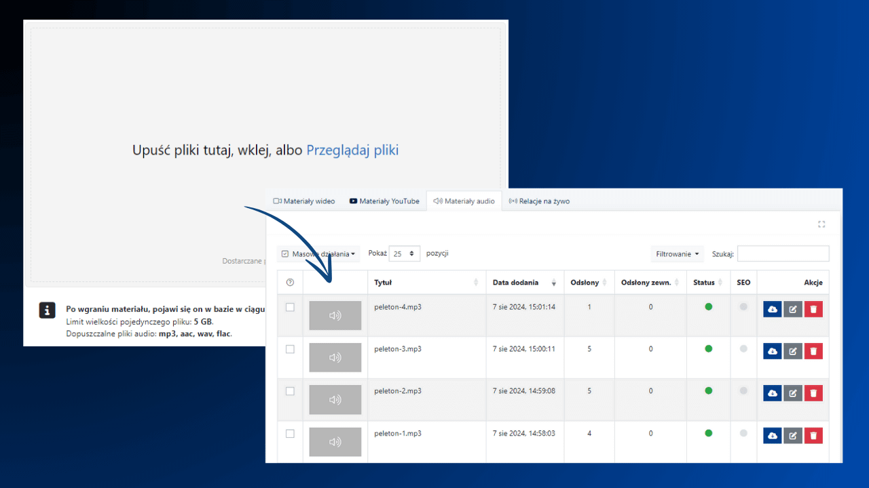Viewport: 869px width, 488px height.
Task: Click the peleton-1.mp3 title text
Action: point(398,433)
